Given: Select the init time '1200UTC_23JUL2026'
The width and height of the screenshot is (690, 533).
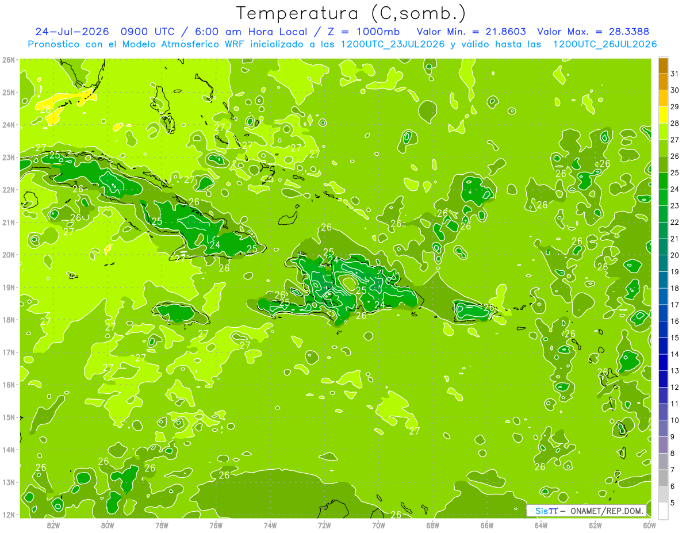Looking at the screenshot, I should coord(393,44).
